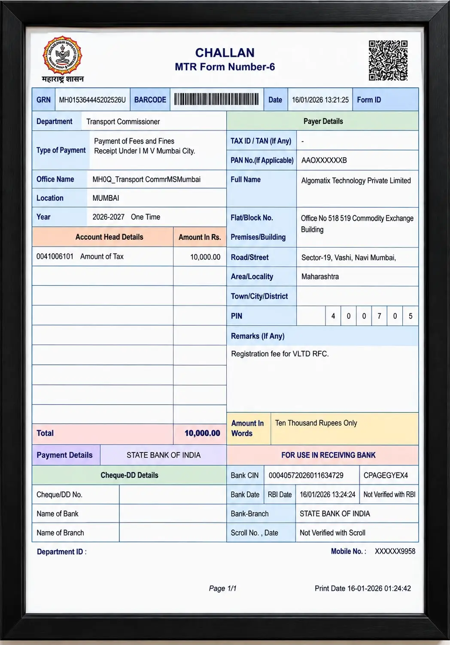The image size is (450, 645).
Task: Click the empty Cheque/DD No. field
Action: point(173,495)
